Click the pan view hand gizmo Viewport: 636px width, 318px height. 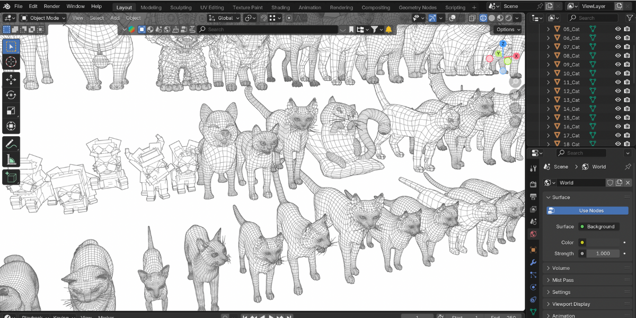[515, 95]
